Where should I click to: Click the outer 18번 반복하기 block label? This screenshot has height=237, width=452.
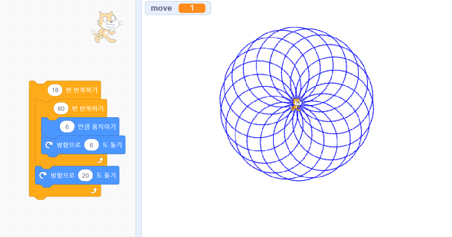pos(82,90)
